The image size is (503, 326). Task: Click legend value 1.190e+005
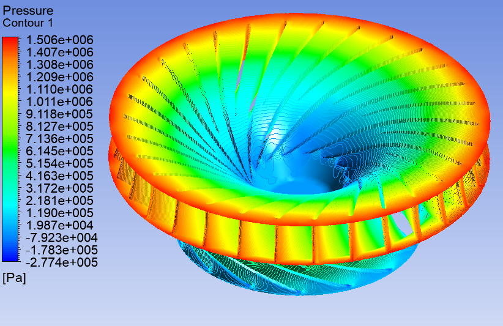60,212
